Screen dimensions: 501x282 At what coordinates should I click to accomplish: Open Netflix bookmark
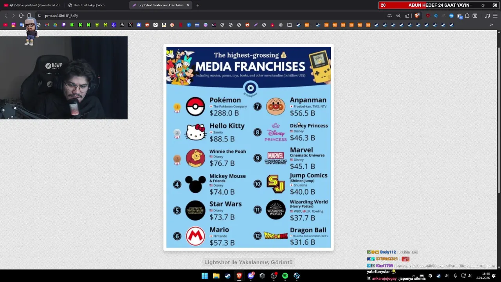pyautogui.click(x=180, y=25)
